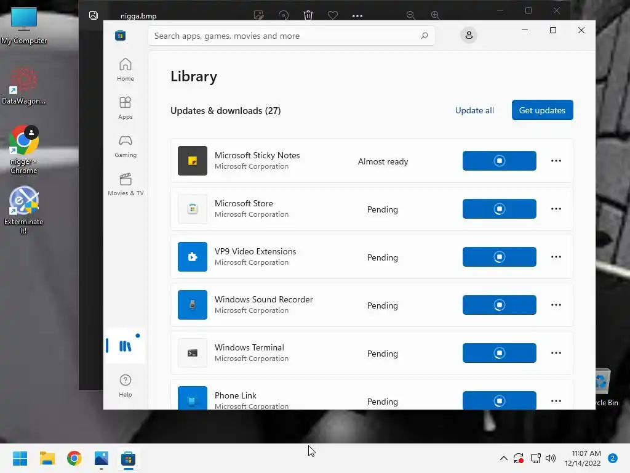This screenshot has height=473, width=630.
Task: Click Edit image icon in Photos window
Action: pos(259,15)
